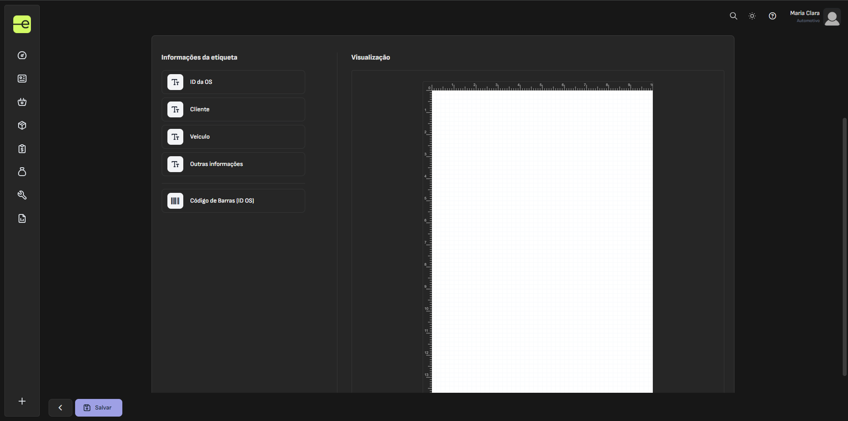Click the Informações da etiqueta heading

click(199, 57)
